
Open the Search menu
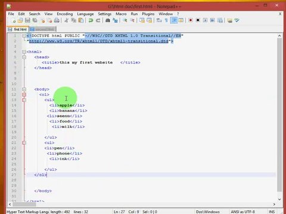(35, 14)
